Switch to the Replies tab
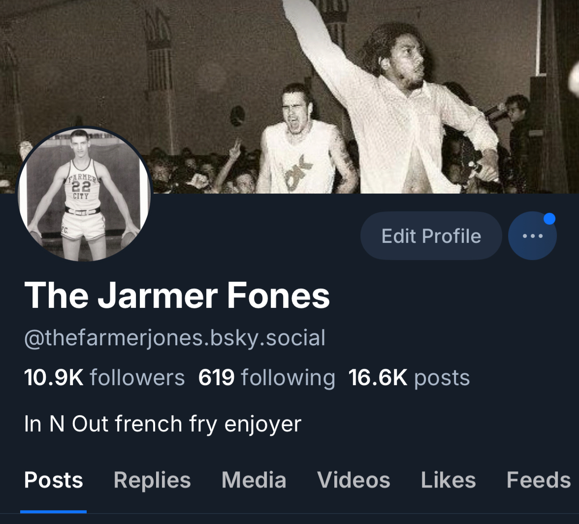This screenshot has height=524, width=579. pyautogui.click(x=152, y=480)
